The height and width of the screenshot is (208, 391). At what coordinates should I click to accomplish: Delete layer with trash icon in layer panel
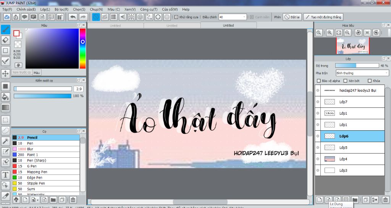coord(386,200)
